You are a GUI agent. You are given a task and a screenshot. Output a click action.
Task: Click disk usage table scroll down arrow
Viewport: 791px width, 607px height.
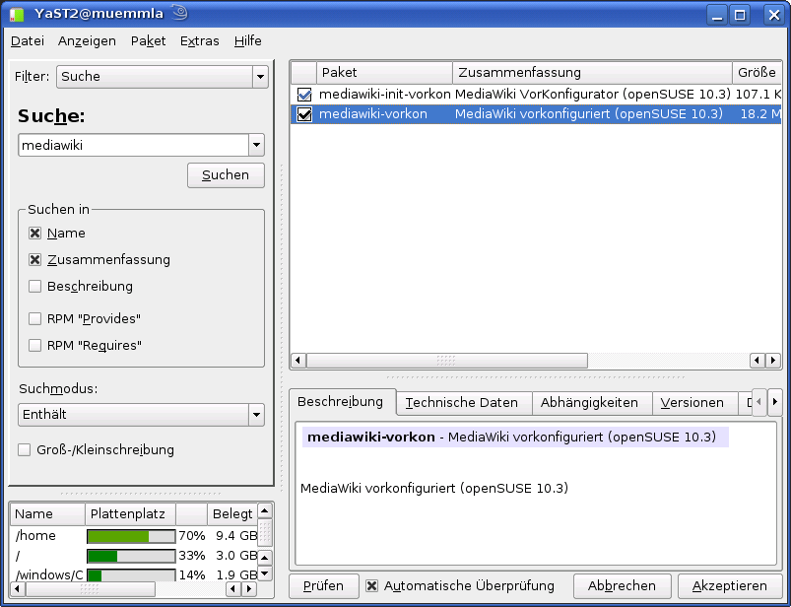pos(265,573)
